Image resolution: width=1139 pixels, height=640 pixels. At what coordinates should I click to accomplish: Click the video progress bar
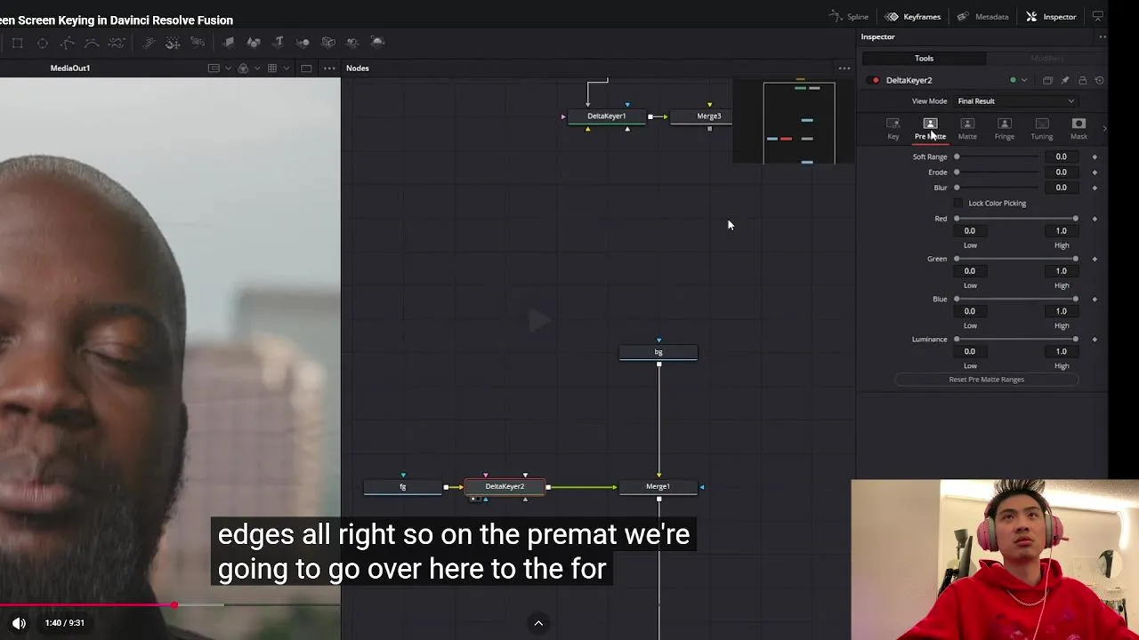point(170,605)
